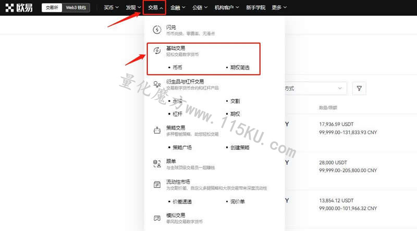Open the 买币 dropdown menu
The width and height of the screenshot is (417, 231).
[111, 8]
